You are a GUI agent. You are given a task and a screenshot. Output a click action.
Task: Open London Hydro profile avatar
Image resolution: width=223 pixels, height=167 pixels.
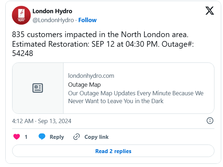21,15
